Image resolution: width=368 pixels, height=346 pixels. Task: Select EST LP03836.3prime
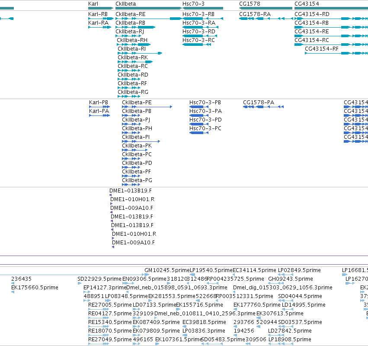[x=204, y=331]
